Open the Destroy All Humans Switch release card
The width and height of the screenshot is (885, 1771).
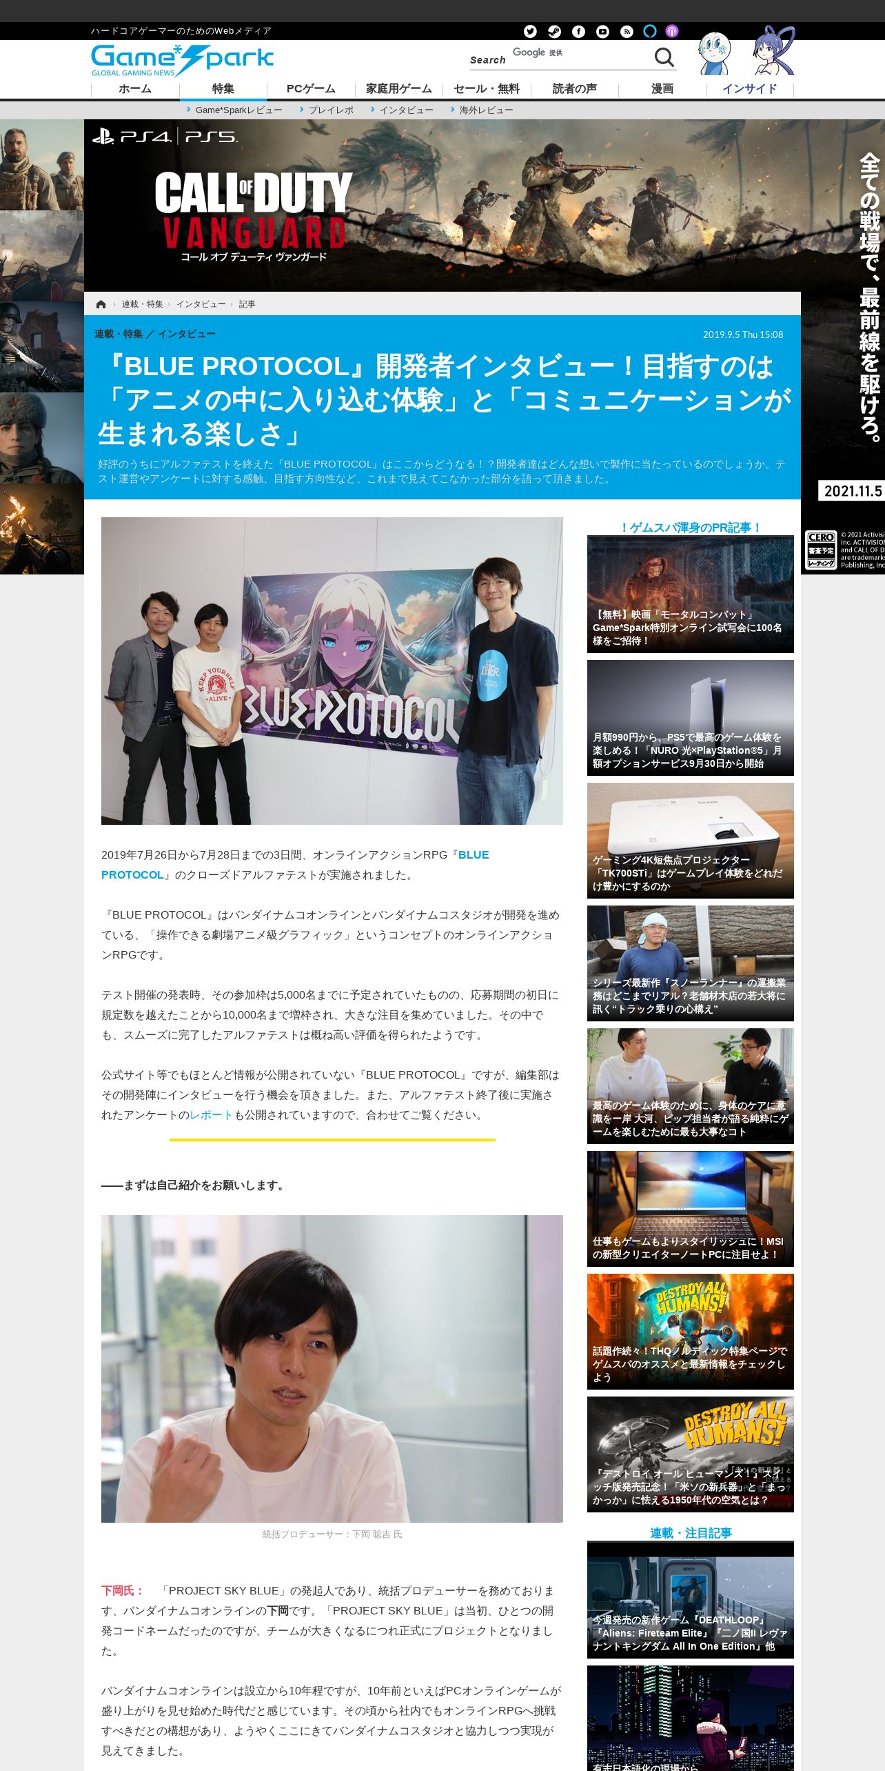[690, 1454]
